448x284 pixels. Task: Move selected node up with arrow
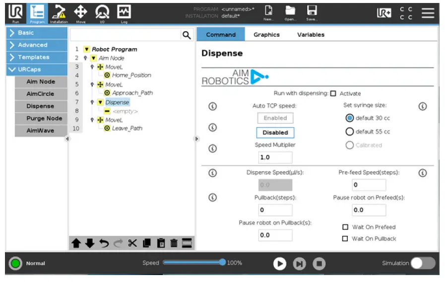click(76, 243)
